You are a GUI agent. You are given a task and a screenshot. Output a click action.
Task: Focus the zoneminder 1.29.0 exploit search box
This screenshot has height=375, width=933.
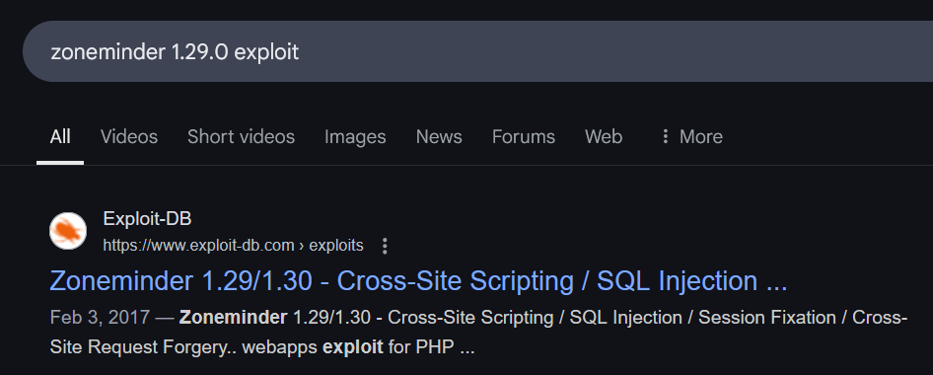(x=477, y=51)
